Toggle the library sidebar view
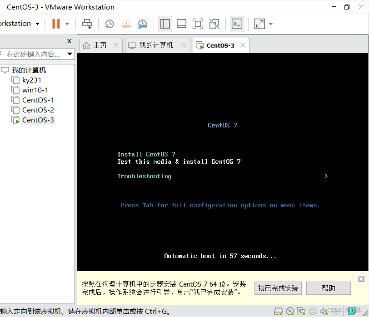Viewport: 369px width, 317px height. tap(165, 24)
